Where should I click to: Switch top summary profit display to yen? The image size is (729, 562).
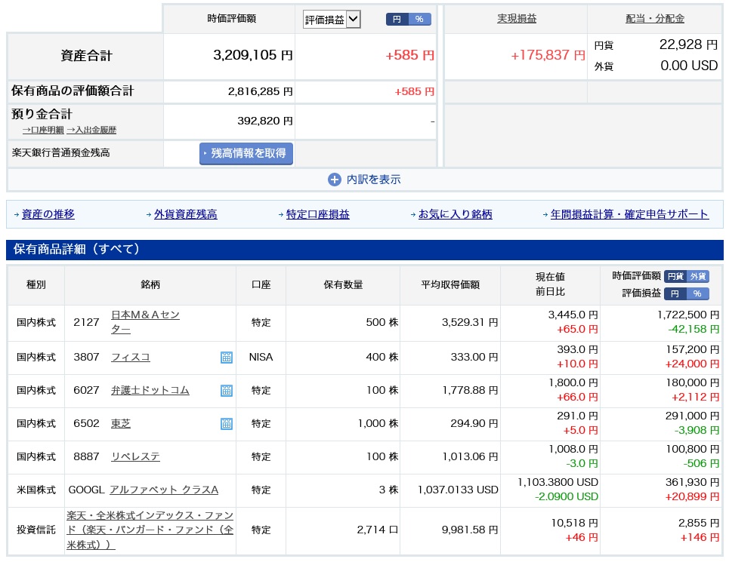tap(397, 19)
